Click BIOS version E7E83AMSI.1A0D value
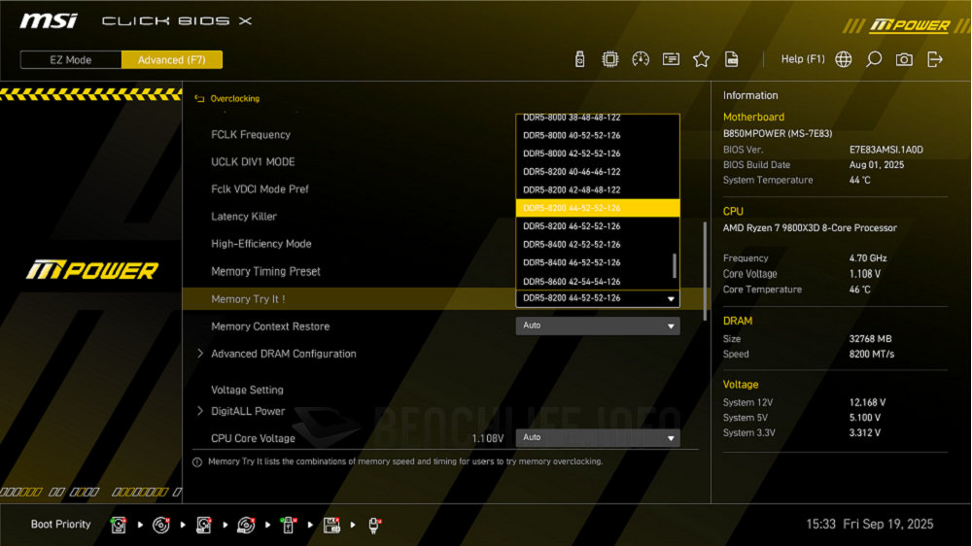The height and width of the screenshot is (546, 972). (x=885, y=150)
